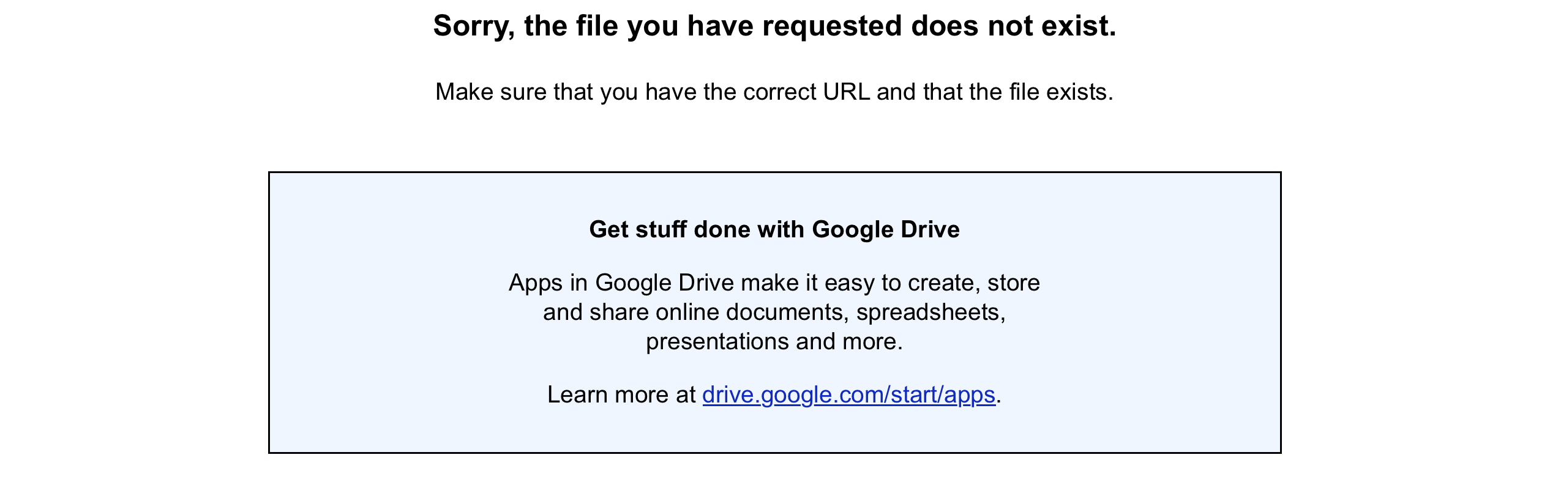Click "create, store" in the paragraph

click(974, 283)
